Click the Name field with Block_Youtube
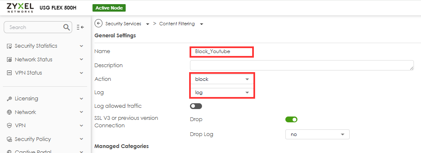Image resolution: width=421 pixels, height=153 pixels. pyautogui.click(x=221, y=51)
